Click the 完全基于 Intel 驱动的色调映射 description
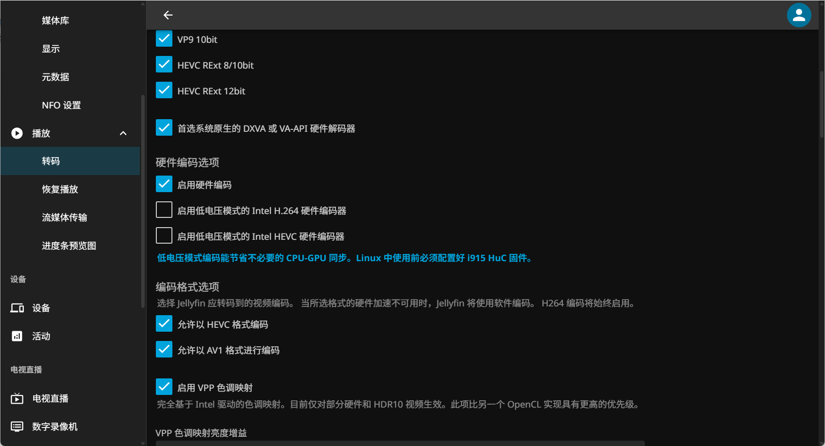 pyautogui.click(x=399, y=404)
